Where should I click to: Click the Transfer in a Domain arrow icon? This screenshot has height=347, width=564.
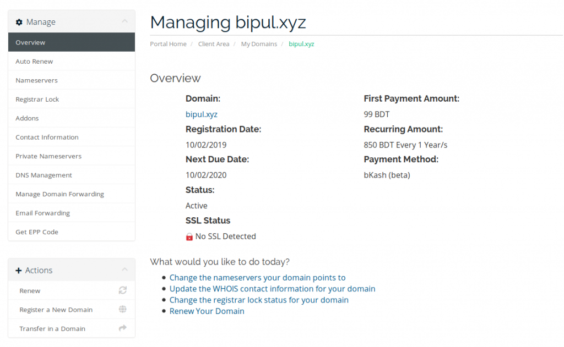tap(123, 328)
